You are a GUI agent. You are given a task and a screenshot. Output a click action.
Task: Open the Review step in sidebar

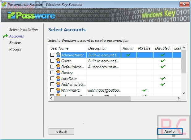[15, 43]
